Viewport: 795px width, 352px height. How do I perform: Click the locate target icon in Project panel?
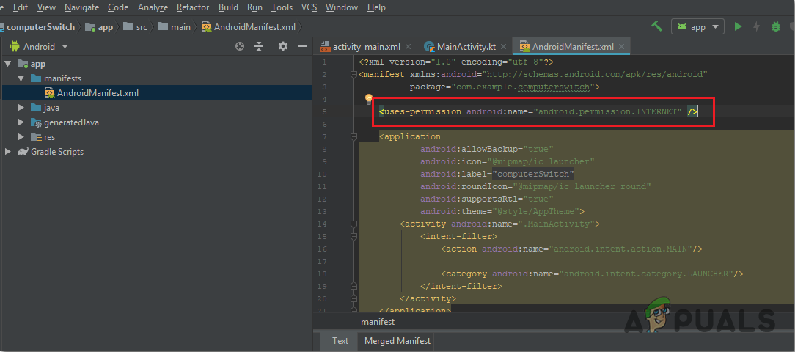coord(239,46)
